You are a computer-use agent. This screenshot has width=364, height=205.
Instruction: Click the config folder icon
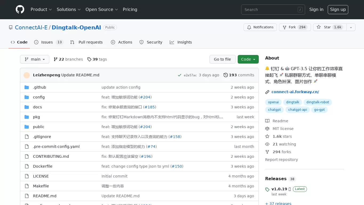(x=27, y=97)
